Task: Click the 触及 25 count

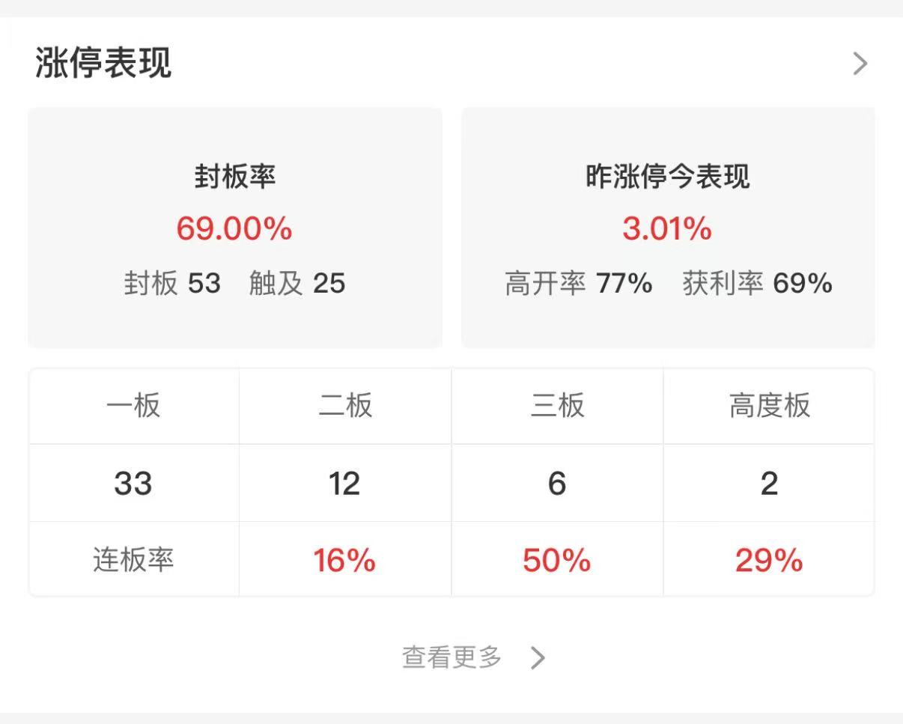Action: (x=297, y=284)
